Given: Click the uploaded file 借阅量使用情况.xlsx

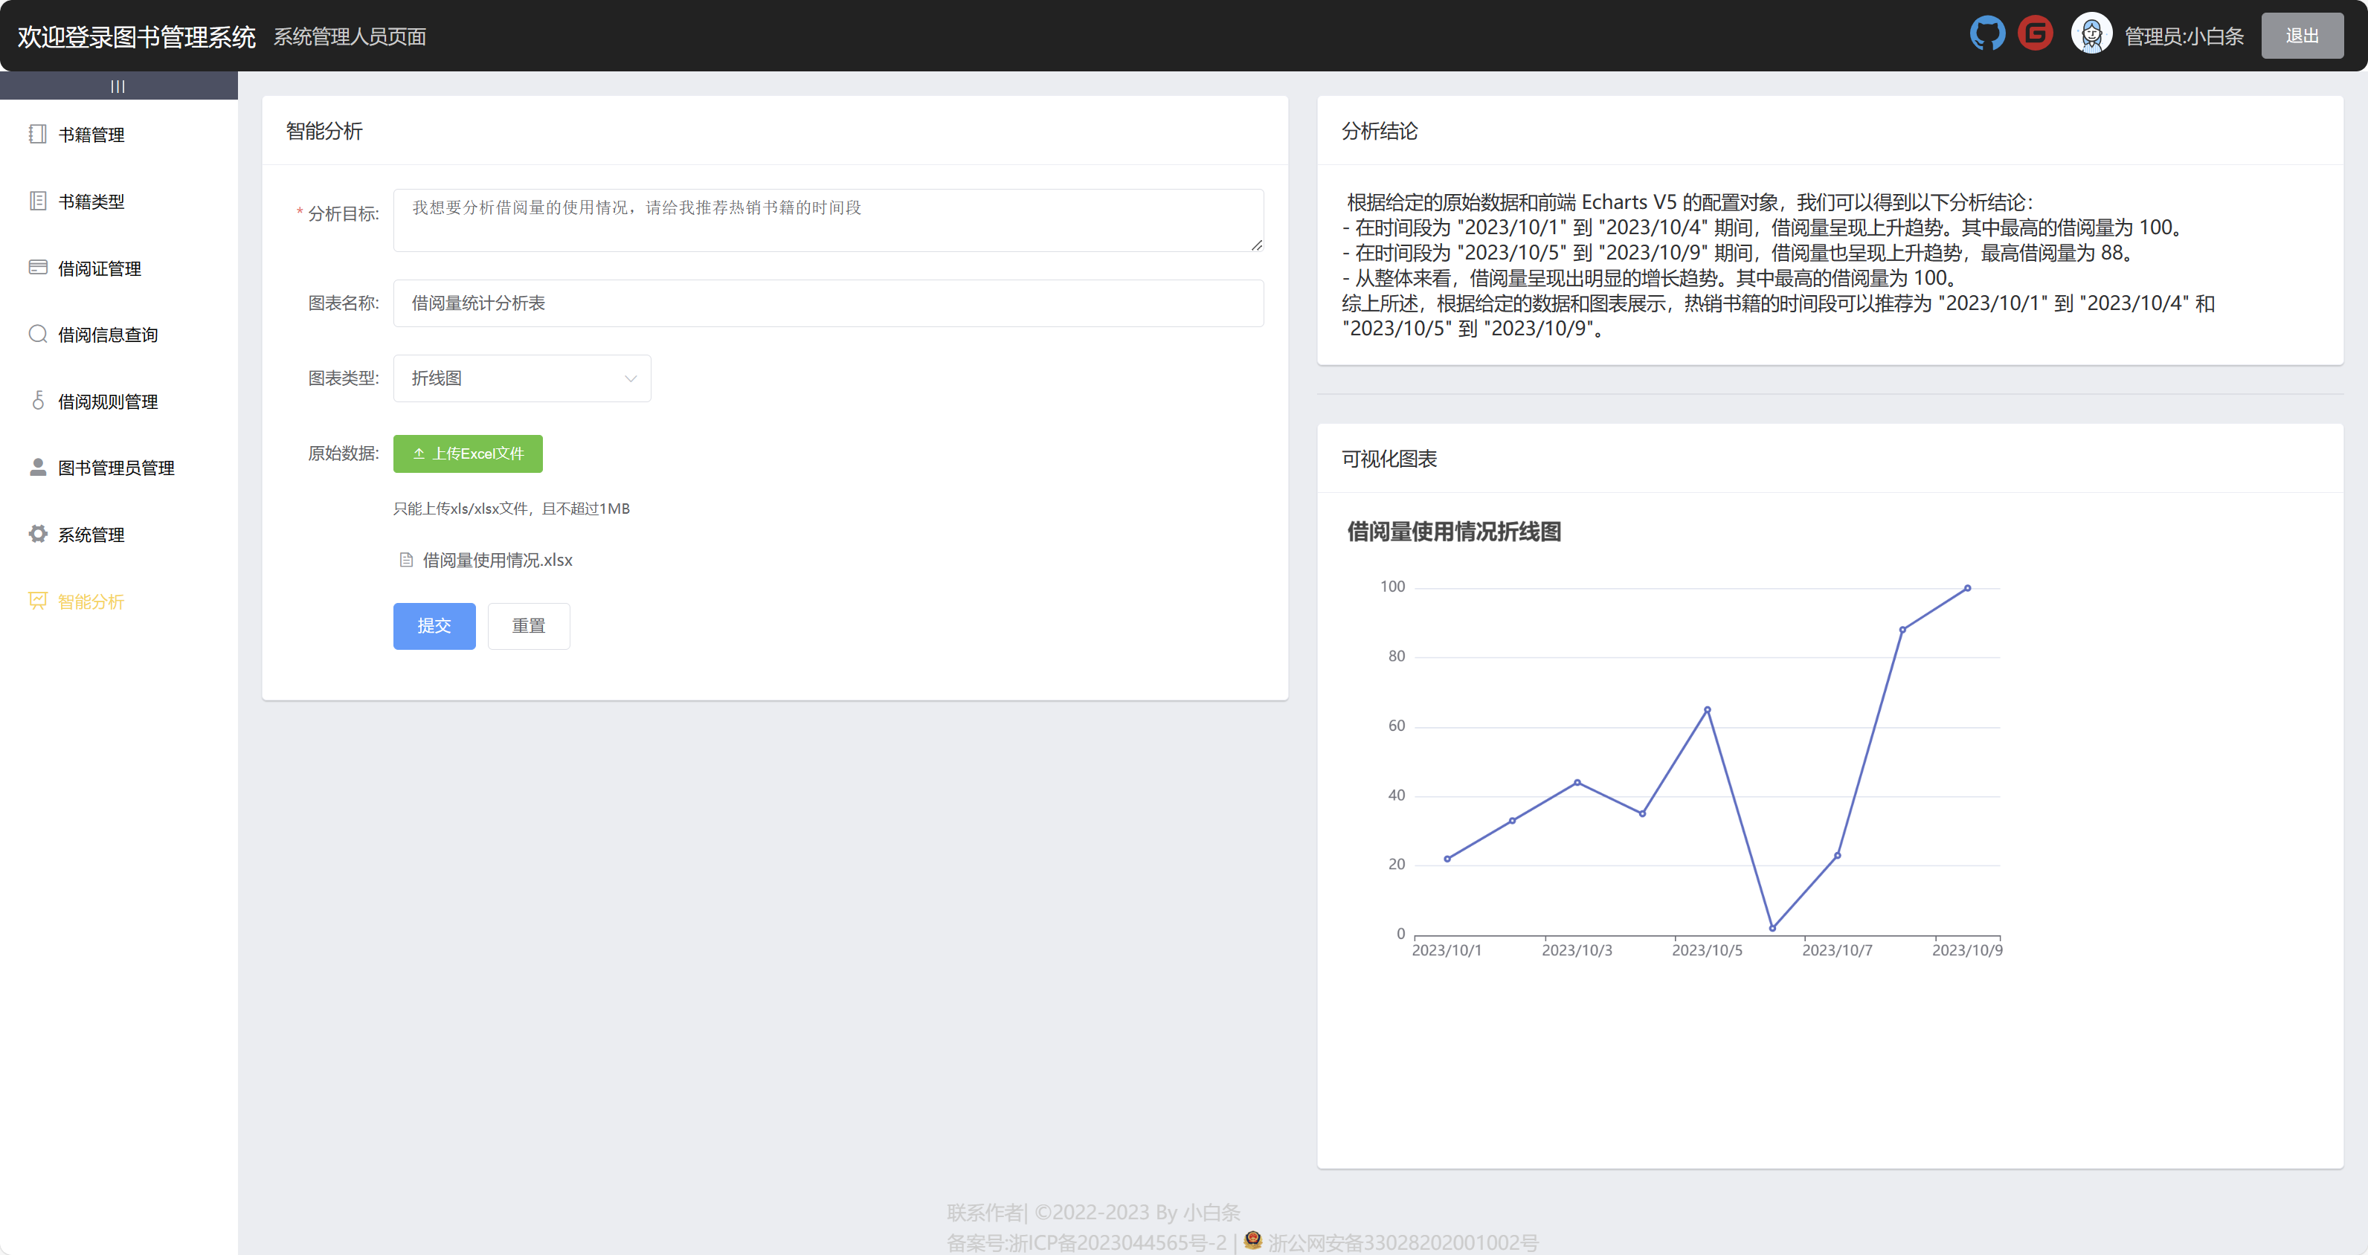Looking at the screenshot, I should pyautogui.click(x=498, y=561).
